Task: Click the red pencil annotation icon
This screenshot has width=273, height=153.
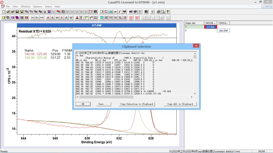Action: coord(120,12)
